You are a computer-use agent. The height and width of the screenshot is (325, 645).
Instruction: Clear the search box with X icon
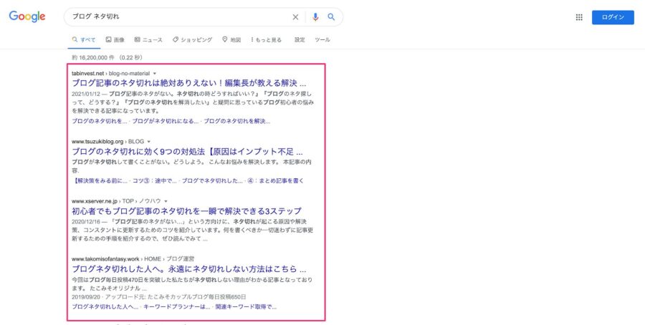[295, 17]
